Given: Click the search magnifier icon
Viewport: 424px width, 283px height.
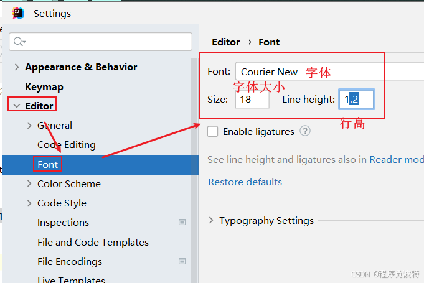Looking at the screenshot, I should pos(19,42).
